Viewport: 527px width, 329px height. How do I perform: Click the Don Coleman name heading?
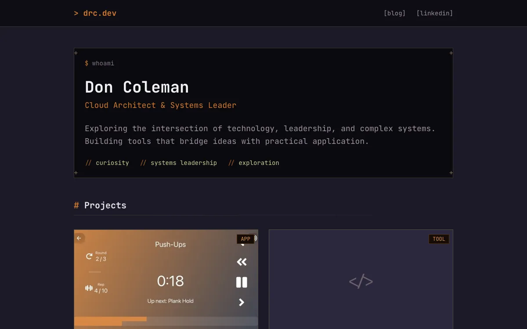point(137,87)
